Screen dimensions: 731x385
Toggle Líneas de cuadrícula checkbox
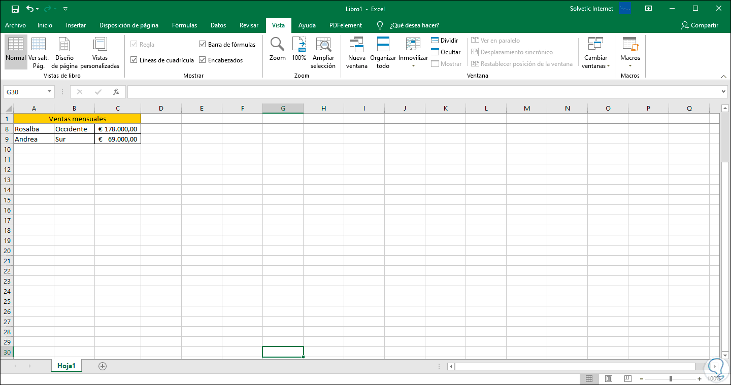134,60
